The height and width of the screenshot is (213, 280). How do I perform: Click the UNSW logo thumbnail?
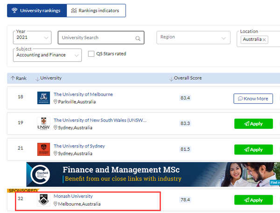[43, 124]
